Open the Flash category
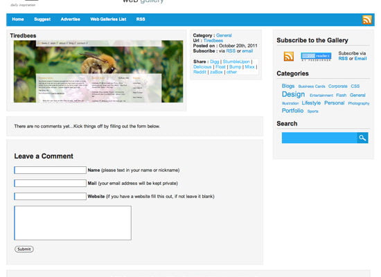The height and width of the screenshot is (277, 381). coord(341,96)
